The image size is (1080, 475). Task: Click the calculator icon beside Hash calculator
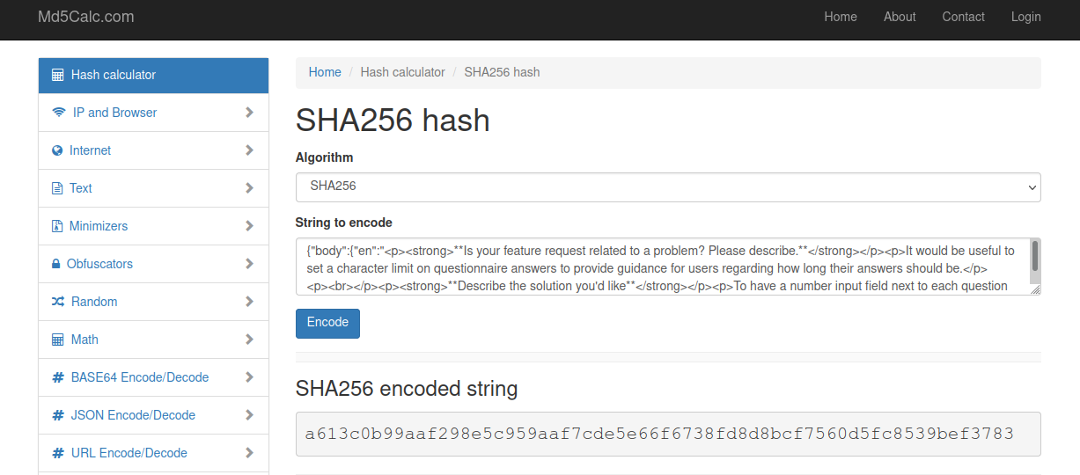point(58,75)
